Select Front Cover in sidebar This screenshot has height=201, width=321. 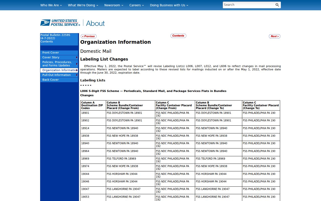pyautogui.click(x=59, y=53)
